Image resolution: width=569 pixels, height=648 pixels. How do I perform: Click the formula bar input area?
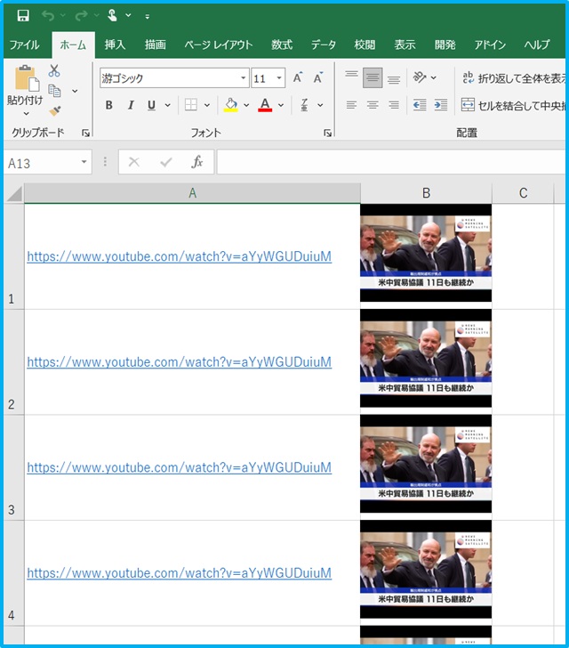tap(390, 162)
